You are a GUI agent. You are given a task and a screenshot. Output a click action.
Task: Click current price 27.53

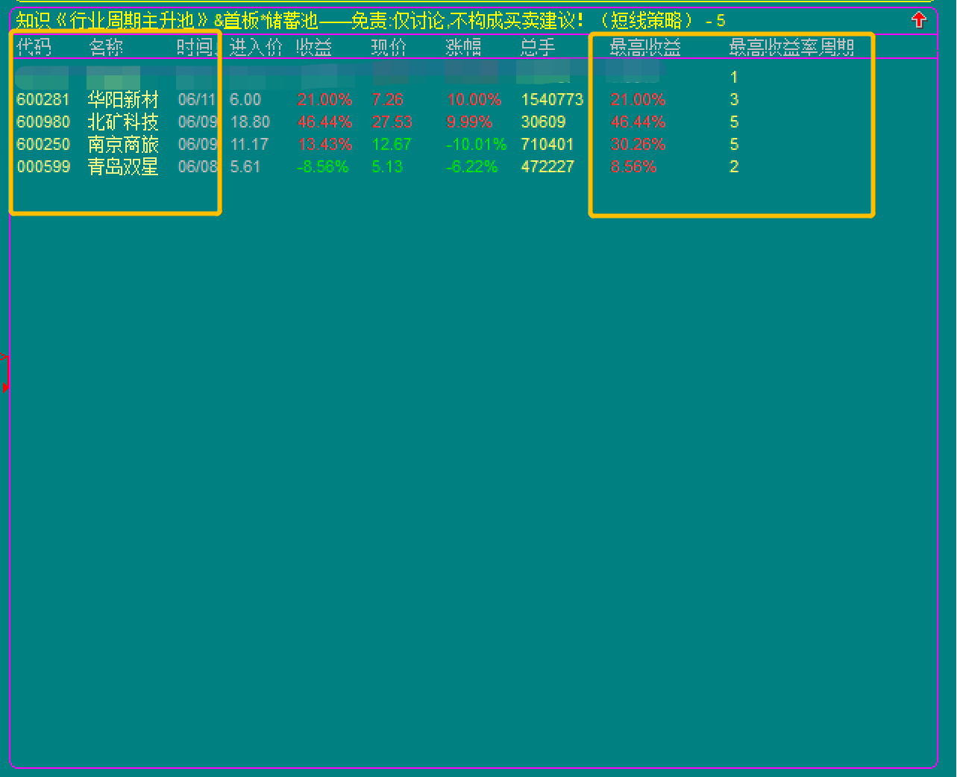tap(392, 122)
